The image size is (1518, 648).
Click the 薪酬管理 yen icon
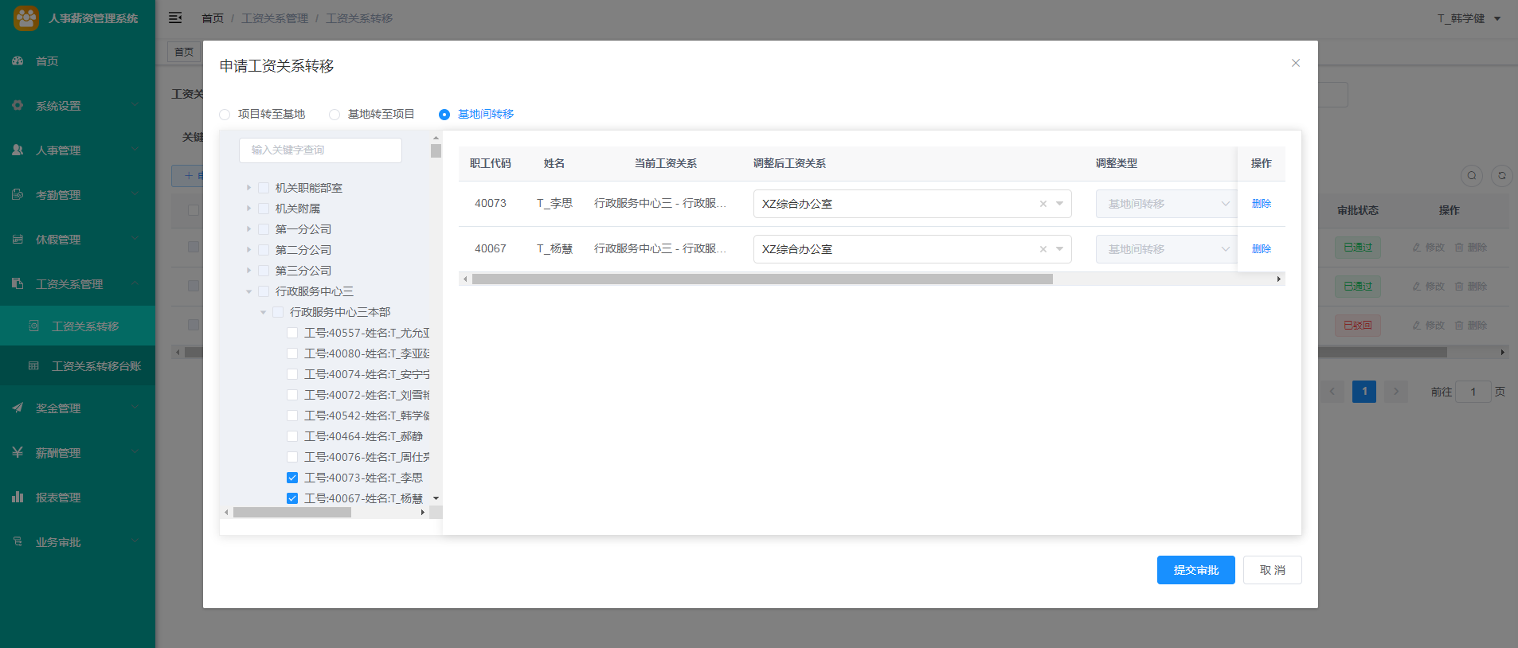(x=18, y=452)
